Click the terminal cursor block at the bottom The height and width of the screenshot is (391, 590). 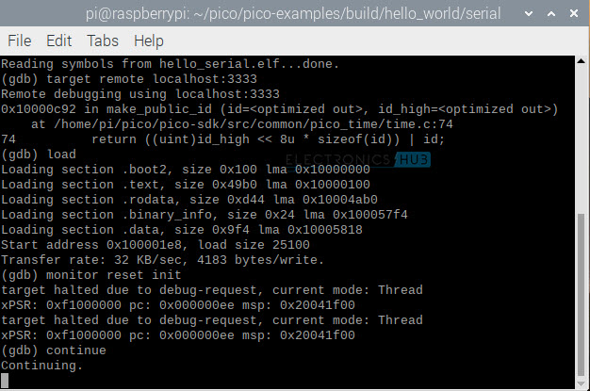[x=6, y=381]
